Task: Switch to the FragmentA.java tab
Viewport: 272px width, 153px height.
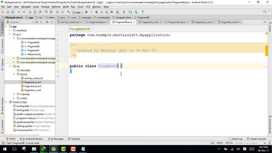Action: click(97, 22)
